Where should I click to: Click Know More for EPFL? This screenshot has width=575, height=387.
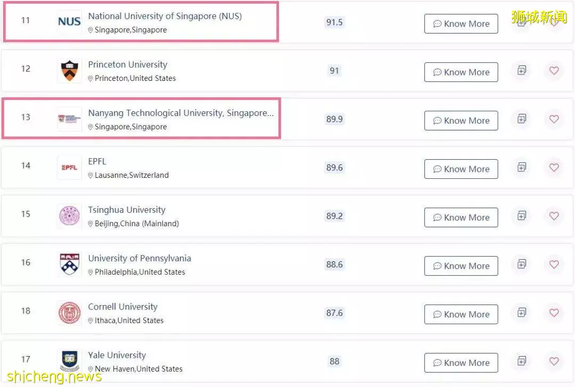[461, 169]
